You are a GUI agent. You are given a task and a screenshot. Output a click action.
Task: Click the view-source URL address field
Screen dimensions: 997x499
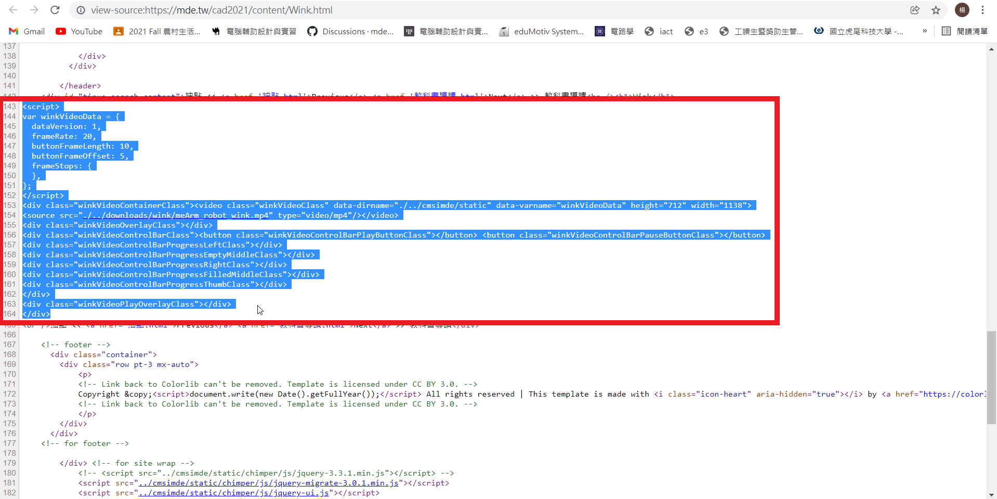212,10
